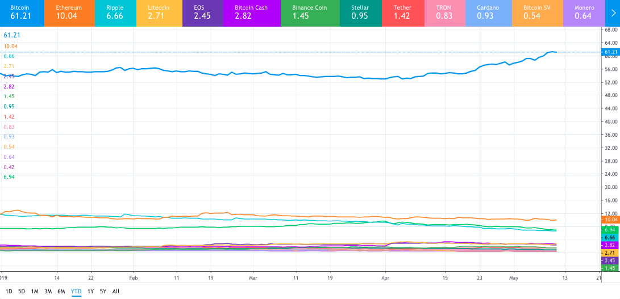The height and width of the screenshot is (299, 620).
Task: Click the 68.00 price scale value
Action: click(x=611, y=30)
